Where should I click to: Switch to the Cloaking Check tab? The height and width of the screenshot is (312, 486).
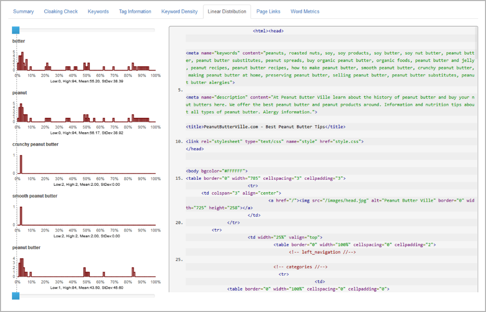61,11
